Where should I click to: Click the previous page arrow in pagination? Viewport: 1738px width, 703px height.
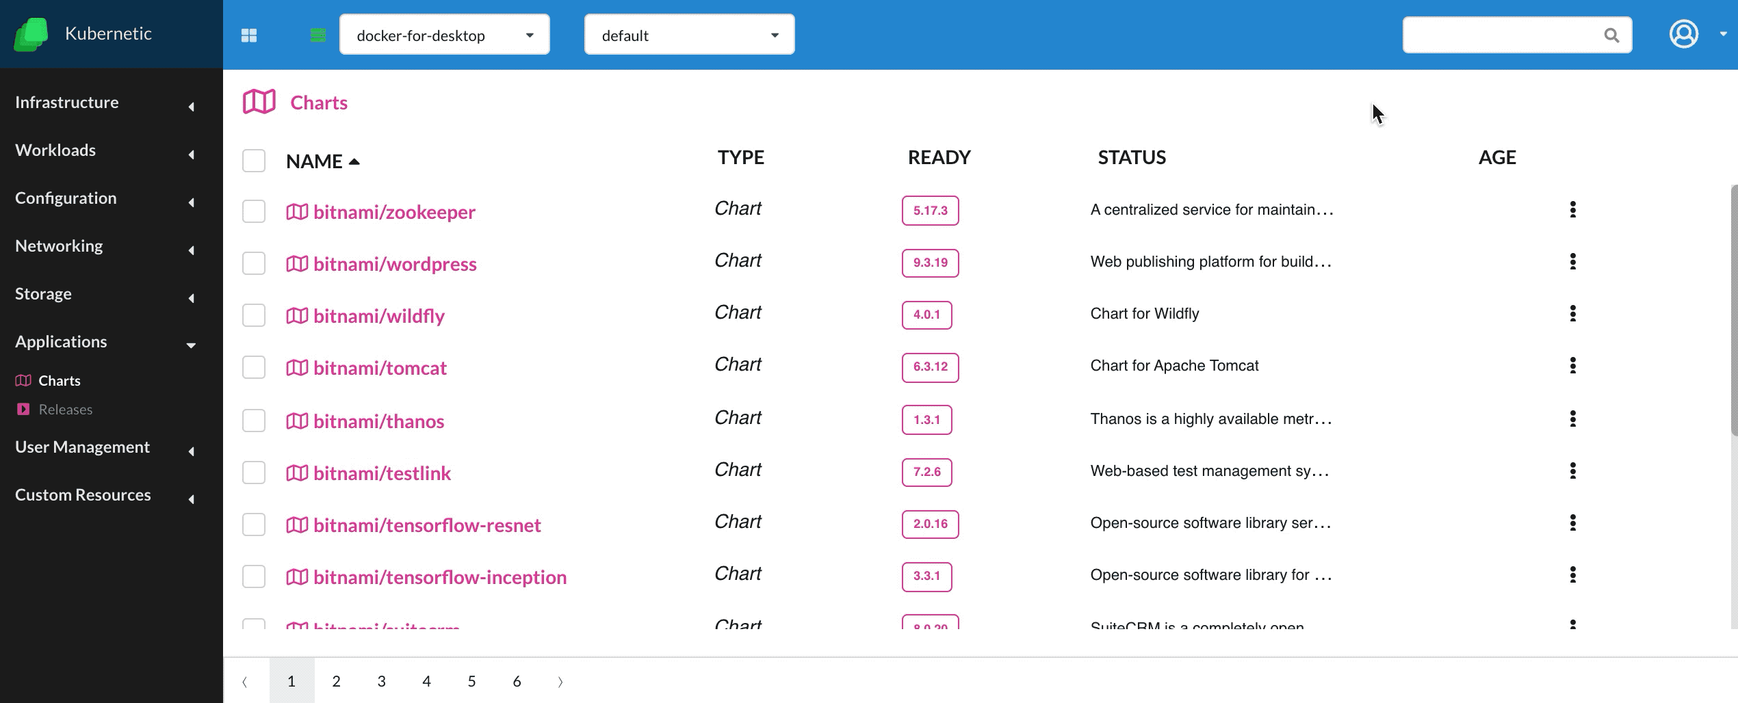(x=245, y=682)
